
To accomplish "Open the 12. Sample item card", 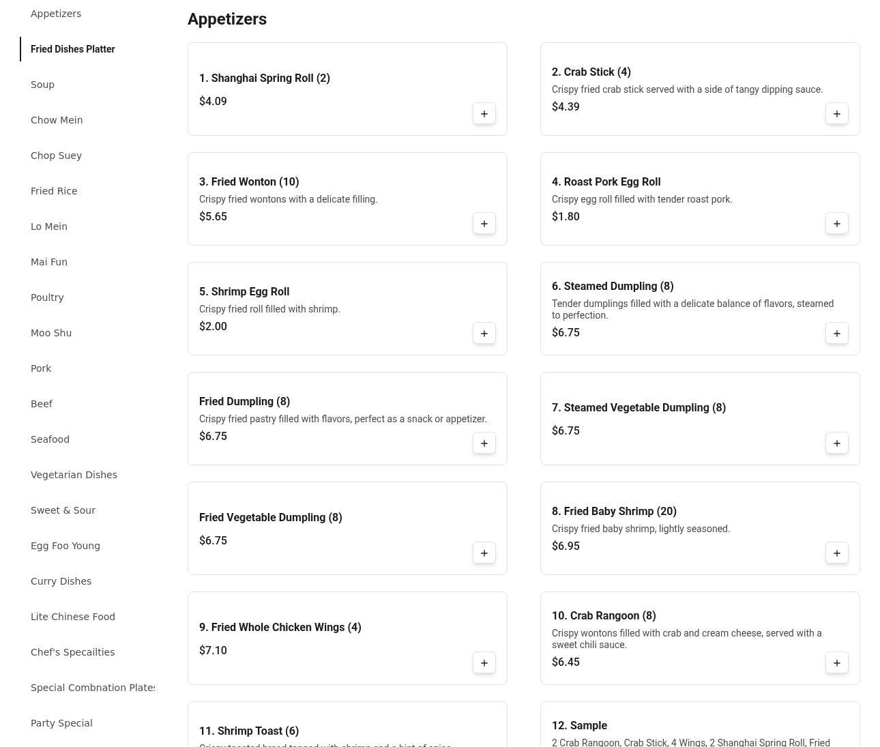I will tap(579, 726).
